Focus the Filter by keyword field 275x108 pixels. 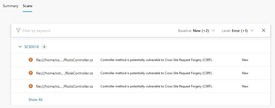79,31
